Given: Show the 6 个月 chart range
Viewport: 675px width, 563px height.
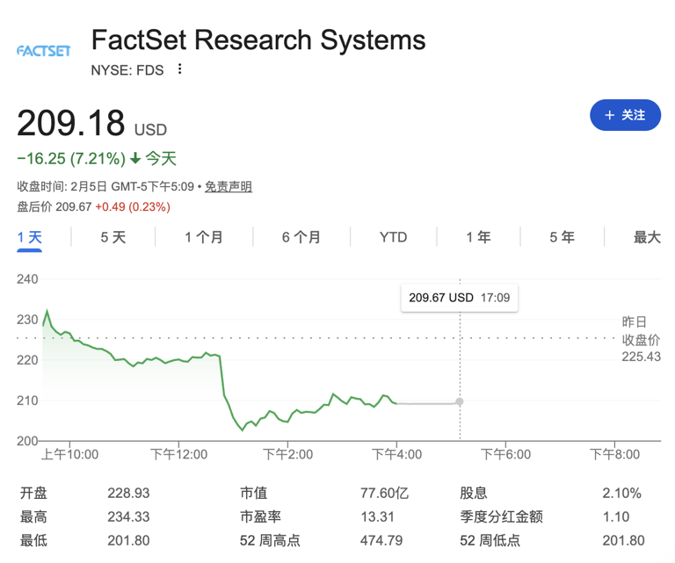Looking at the screenshot, I should (x=301, y=237).
